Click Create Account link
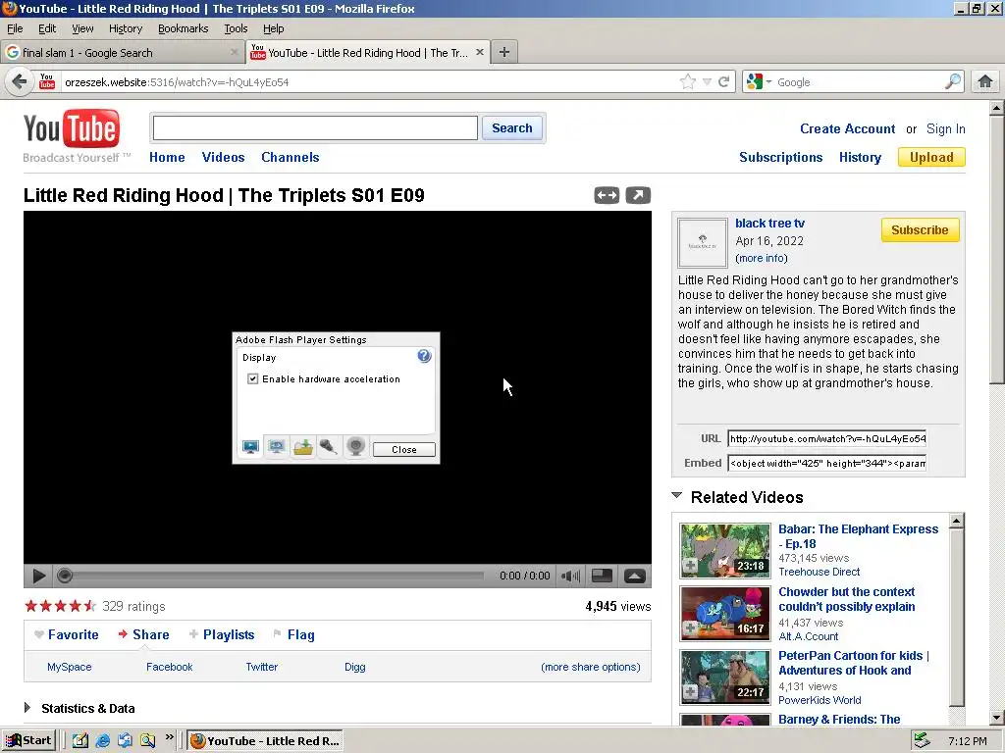Screen dimensions: 1005x753 (847, 128)
